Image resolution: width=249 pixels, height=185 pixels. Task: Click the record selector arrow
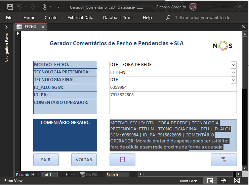[18, 34]
